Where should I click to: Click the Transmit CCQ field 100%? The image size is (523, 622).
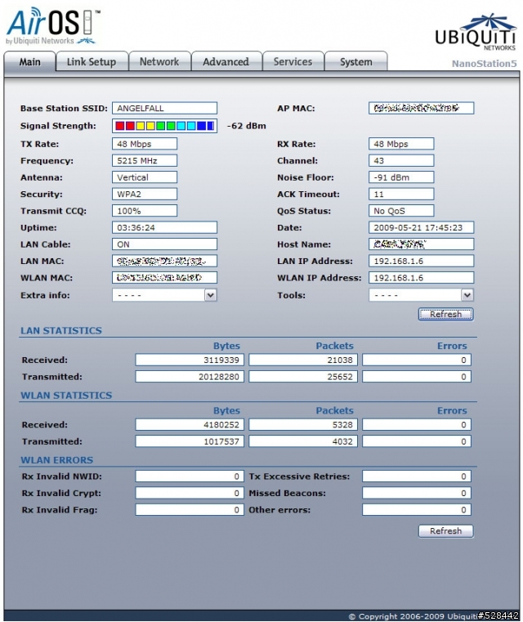(x=145, y=211)
